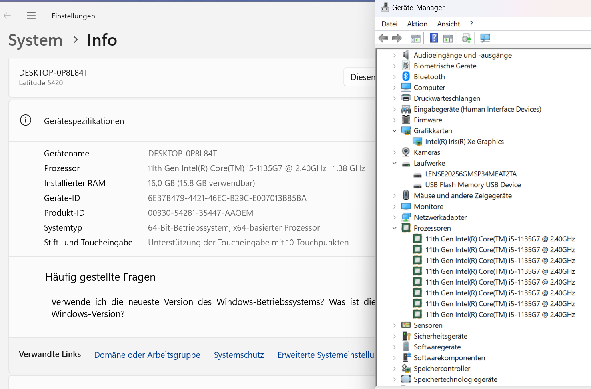Click the Latitude 5420 model text

(41, 83)
